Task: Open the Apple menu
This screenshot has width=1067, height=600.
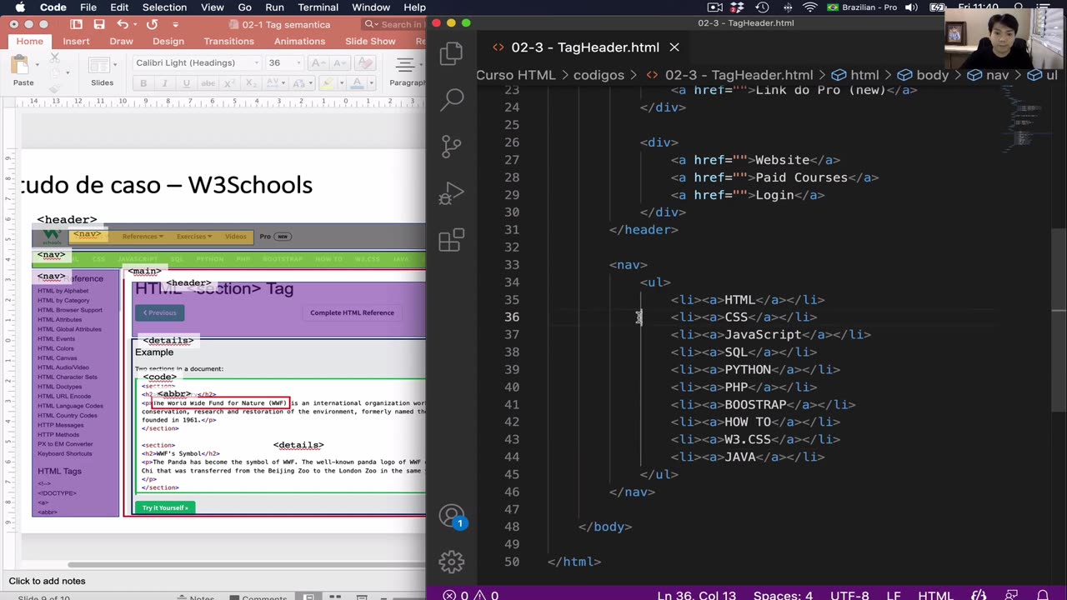Action: pos(20,7)
